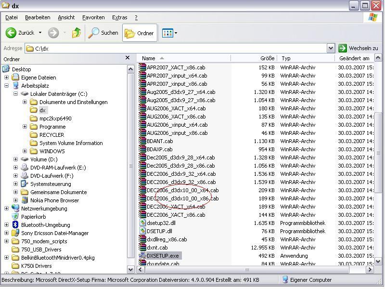This screenshot has width=385, height=289.
Task: Open the Favoriten menu
Action: click(93, 17)
